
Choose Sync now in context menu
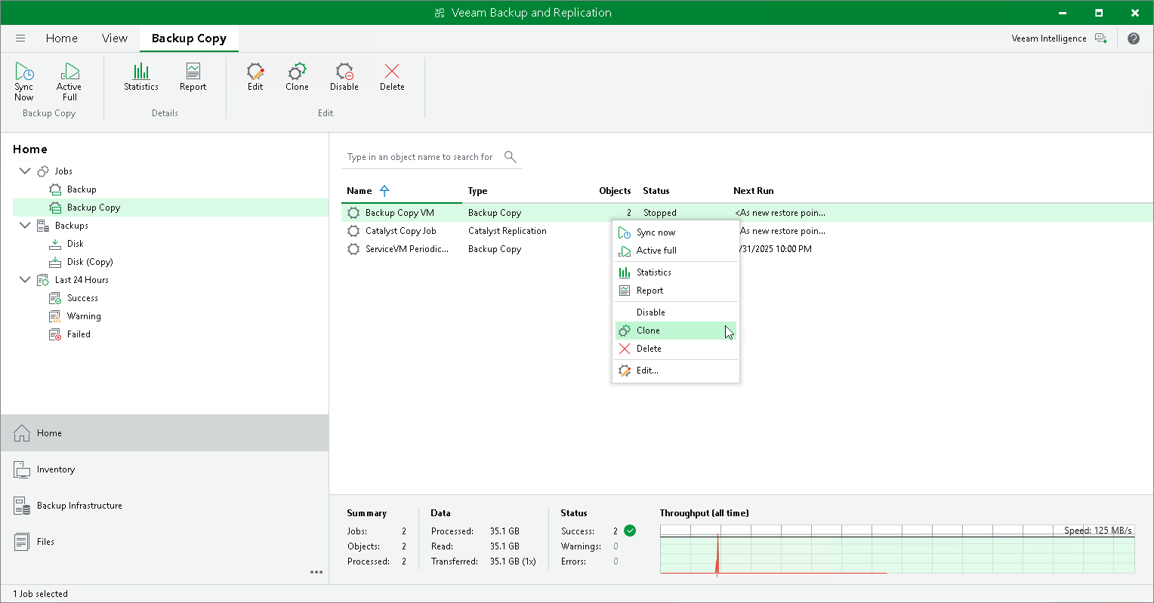point(676,232)
